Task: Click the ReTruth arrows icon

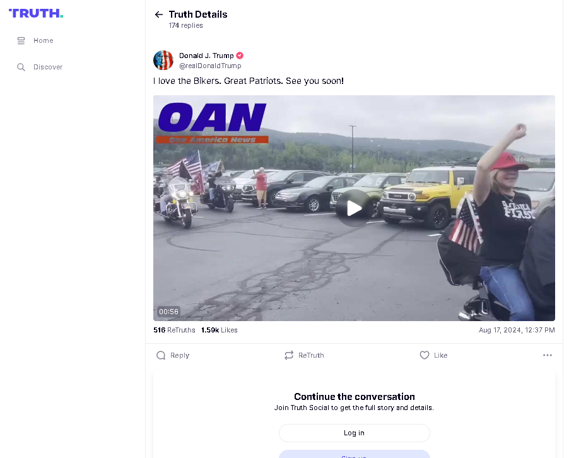Action: pos(289,355)
